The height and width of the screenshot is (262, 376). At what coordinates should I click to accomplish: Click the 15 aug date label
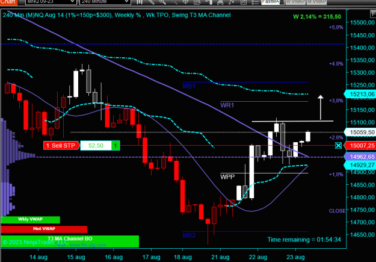coord(76,257)
